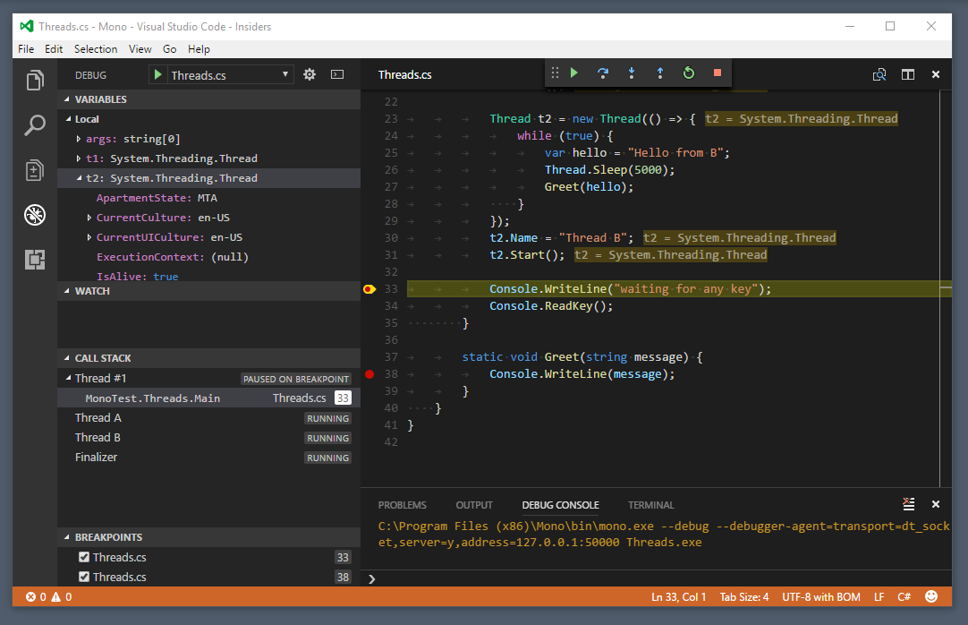Viewport: 968px width, 625px height.
Task: Change C# language mode
Action: (904, 596)
